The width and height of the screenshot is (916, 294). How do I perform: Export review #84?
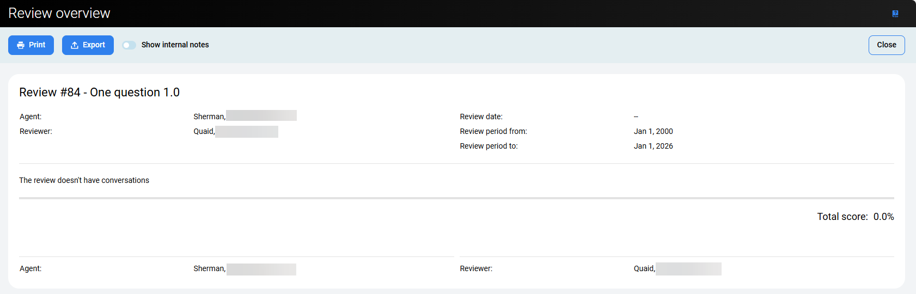88,45
